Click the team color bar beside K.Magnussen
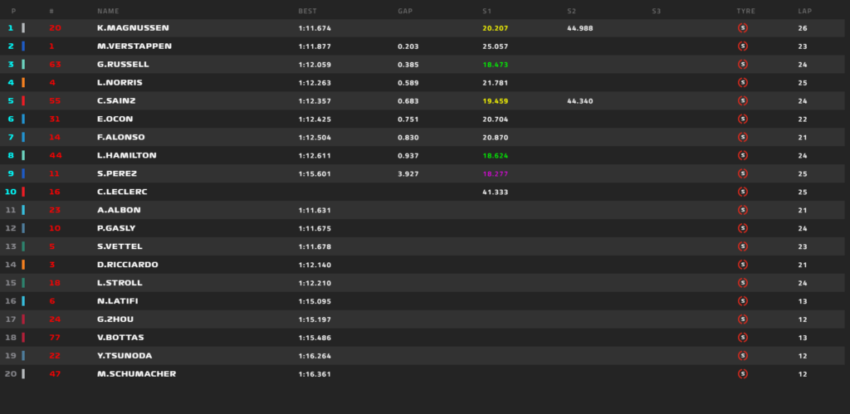 tap(23, 28)
